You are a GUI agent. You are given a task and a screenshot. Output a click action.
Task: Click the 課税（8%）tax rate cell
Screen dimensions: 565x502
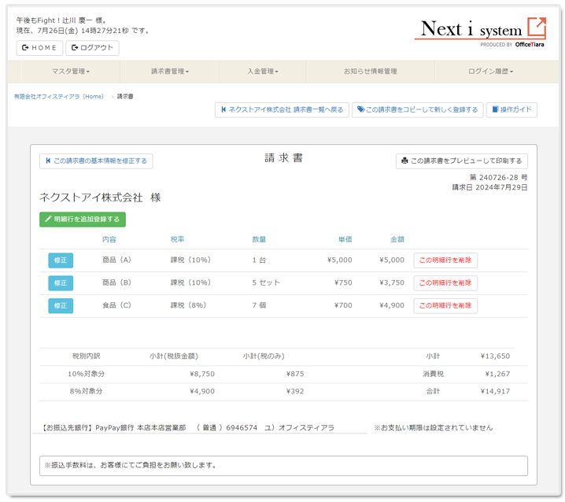(188, 305)
